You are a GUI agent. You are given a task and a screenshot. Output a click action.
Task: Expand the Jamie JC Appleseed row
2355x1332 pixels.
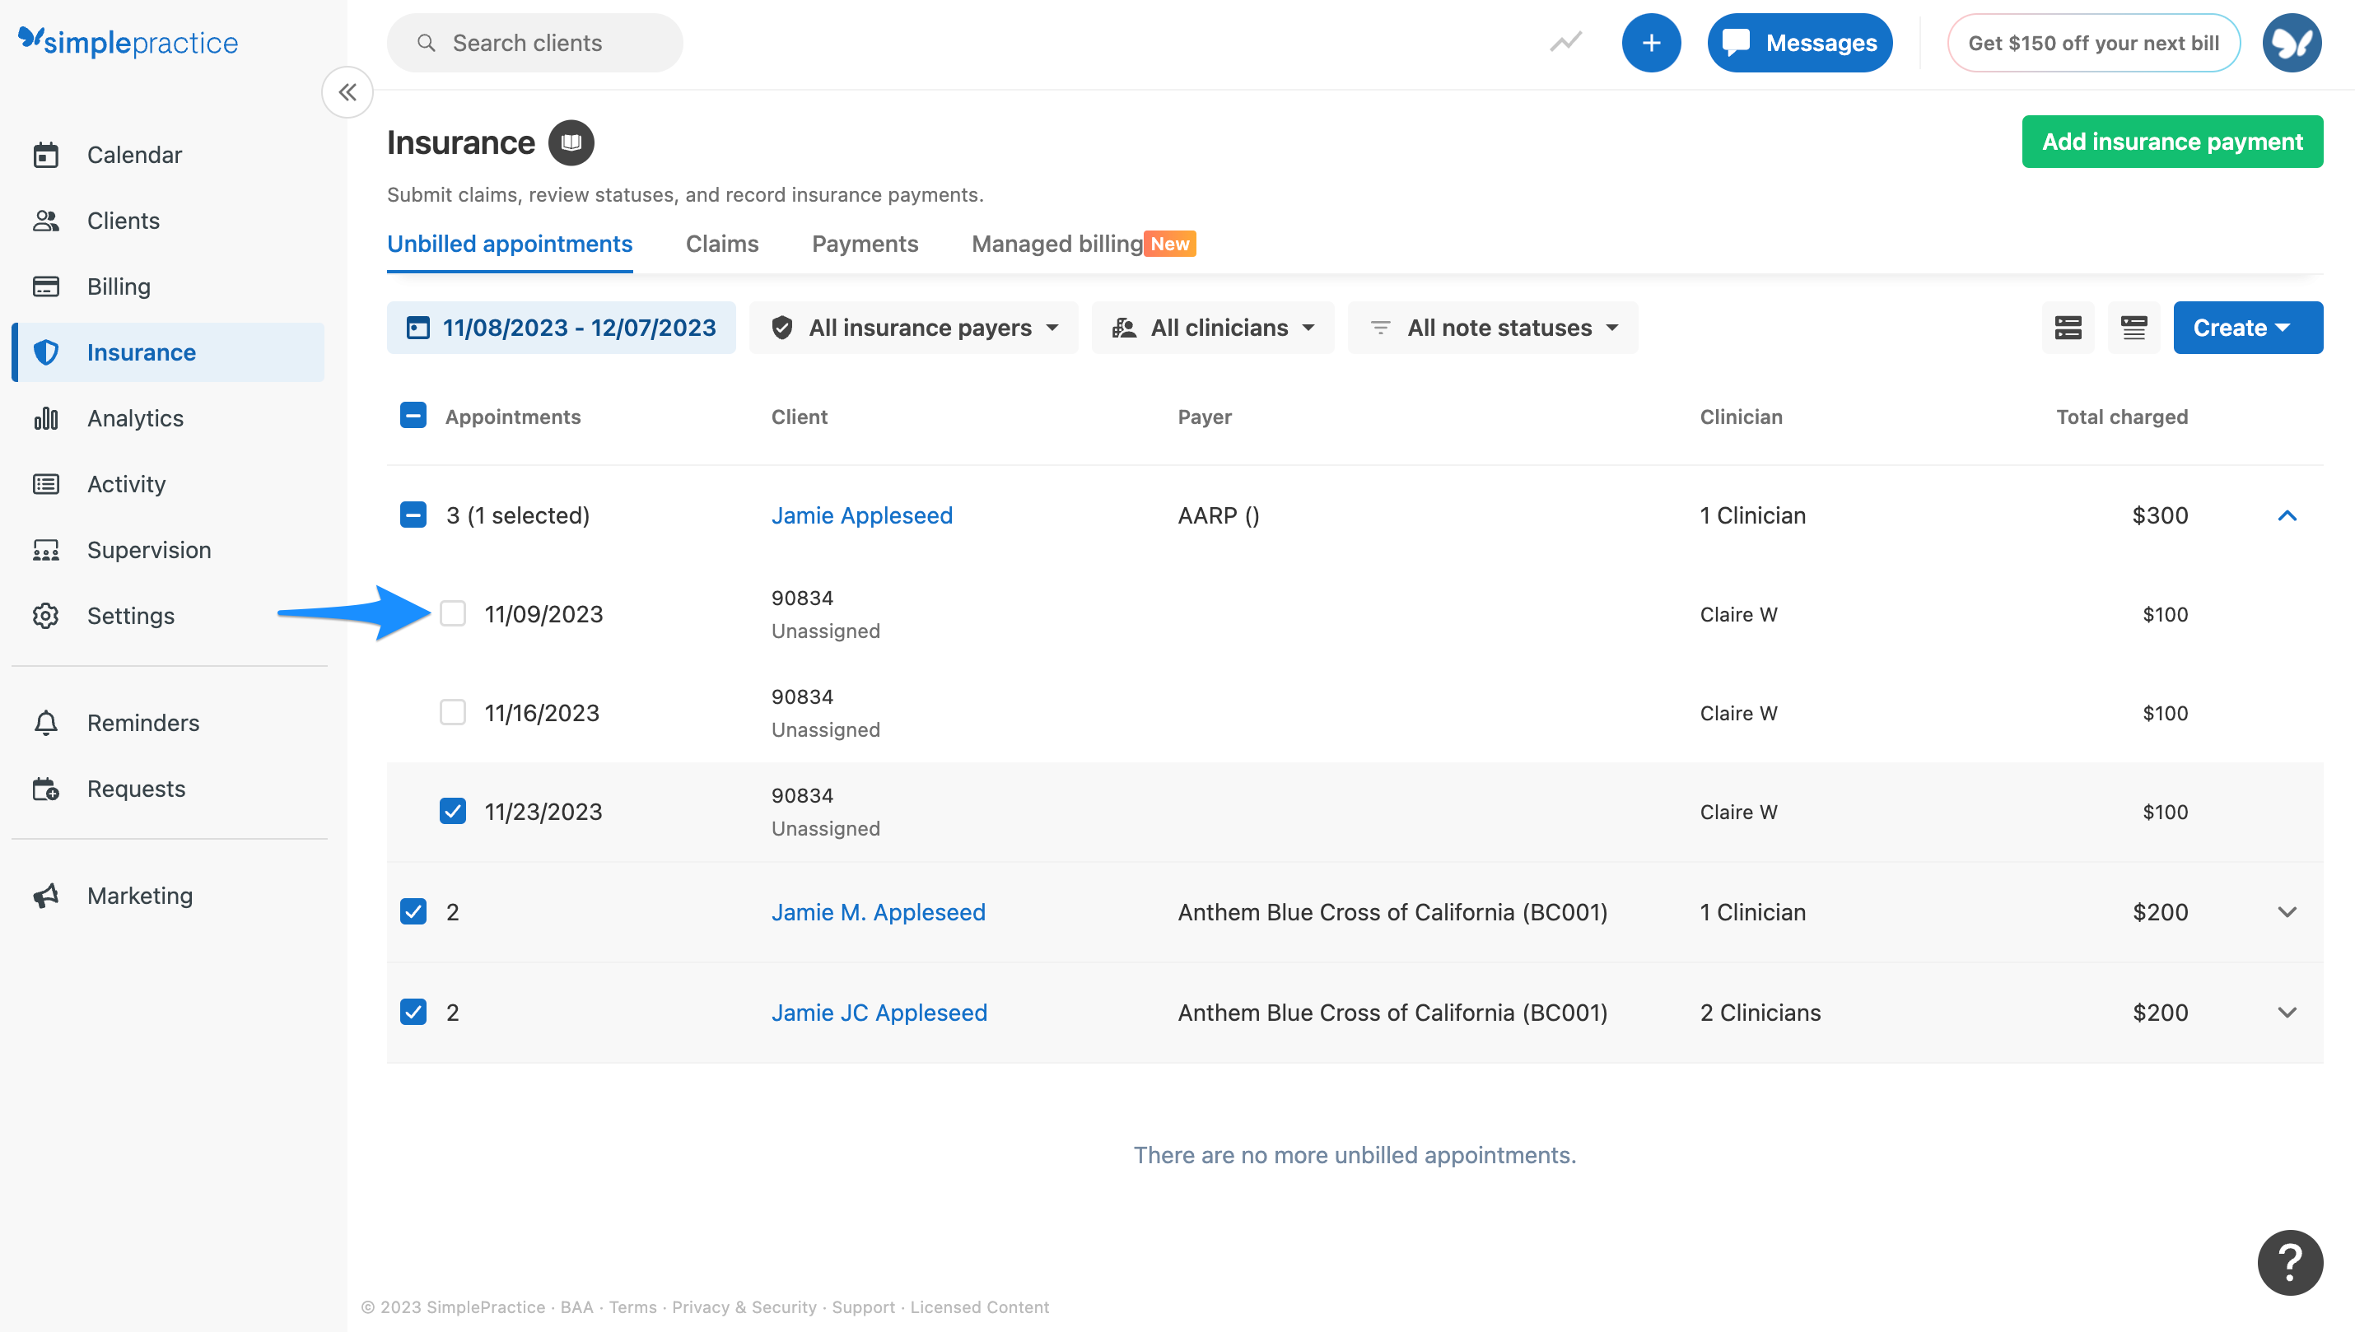pyautogui.click(x=2287, y=1013)
